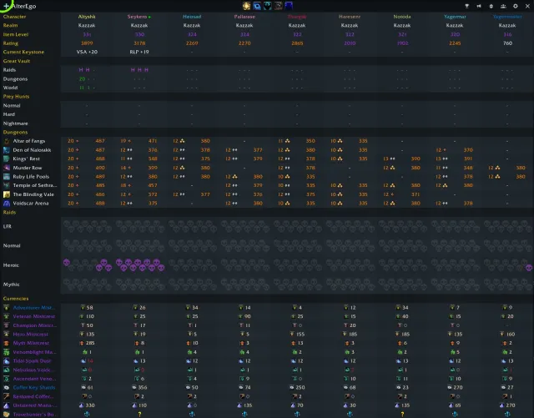Click the Kings' Rest dungeon icon

click(x=7, y=159)
